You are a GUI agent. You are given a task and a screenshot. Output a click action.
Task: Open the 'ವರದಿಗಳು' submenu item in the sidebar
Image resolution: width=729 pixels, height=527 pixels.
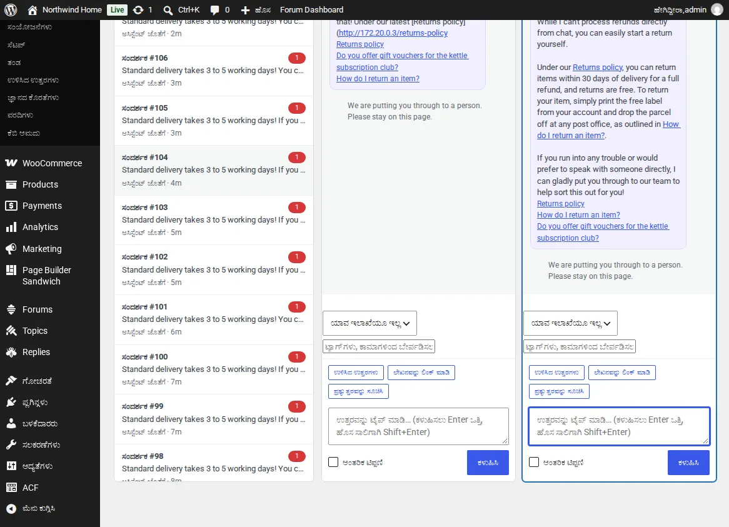pos(21,115)
